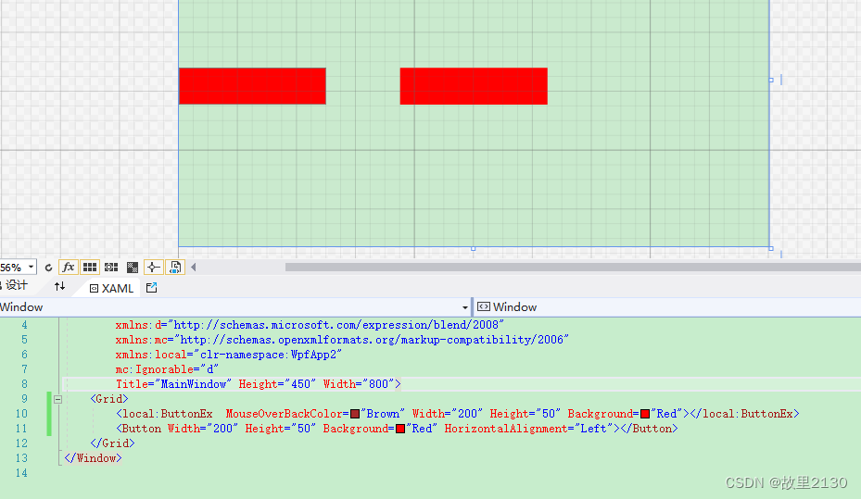This screenshot has width=861, height=499.
Task: Click the </Grid> closing tag
Action: point(112,443)
